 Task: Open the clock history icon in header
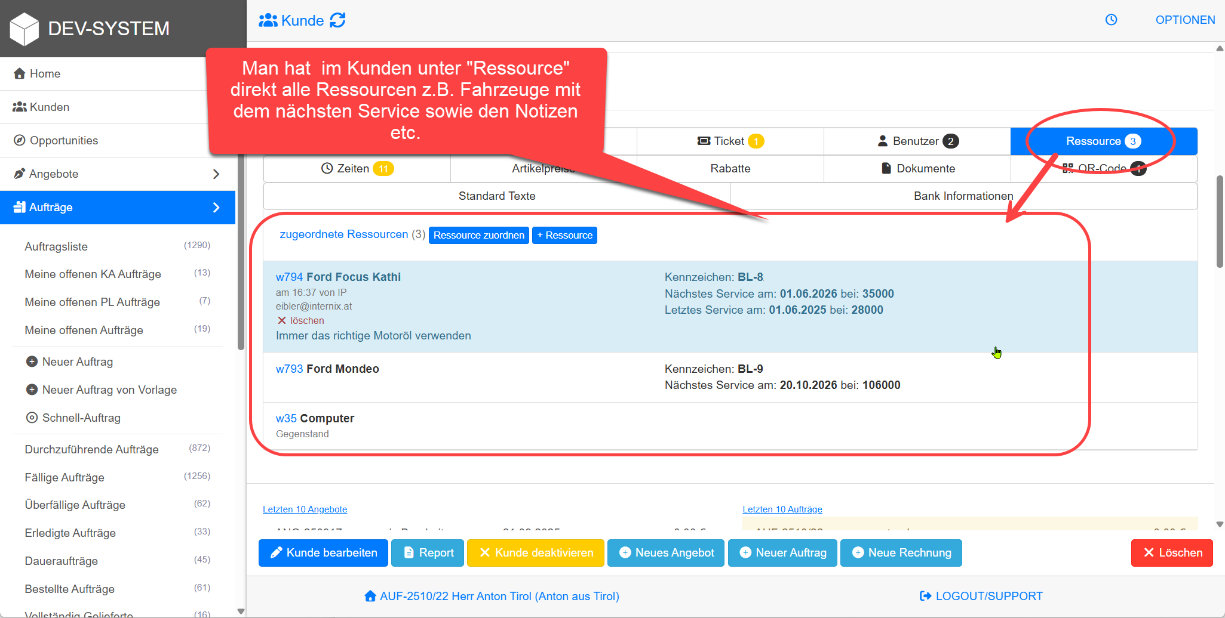pyautogui.click(x=1111, y=20)
